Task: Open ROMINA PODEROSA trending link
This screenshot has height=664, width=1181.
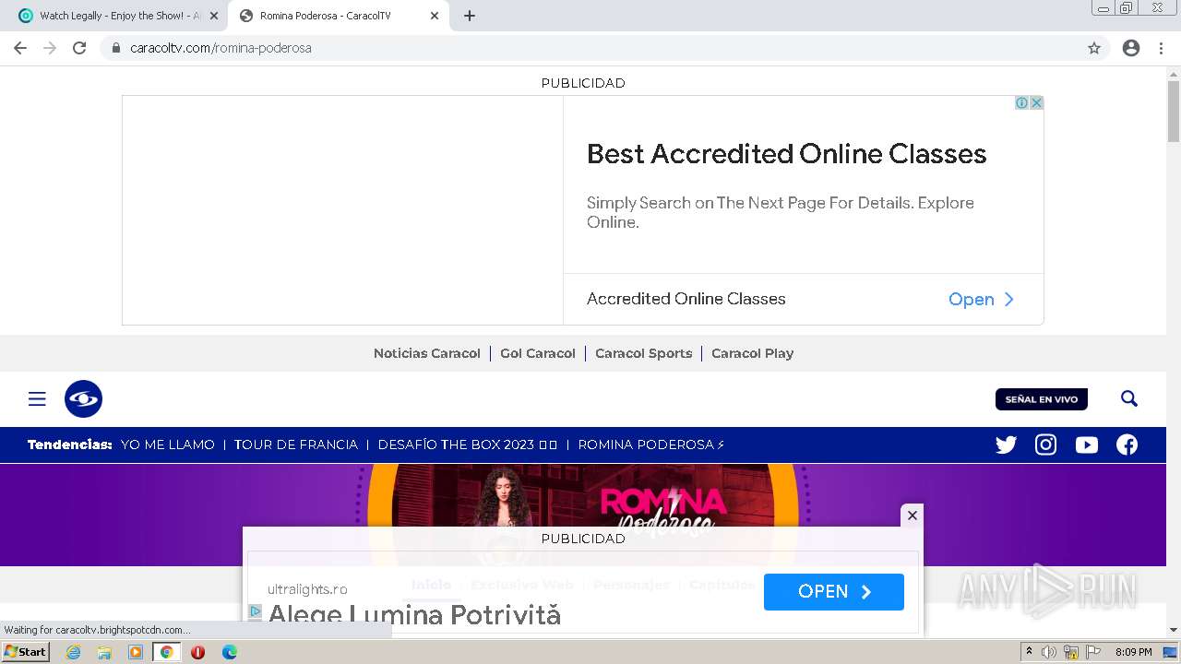Action: [650, 445]
